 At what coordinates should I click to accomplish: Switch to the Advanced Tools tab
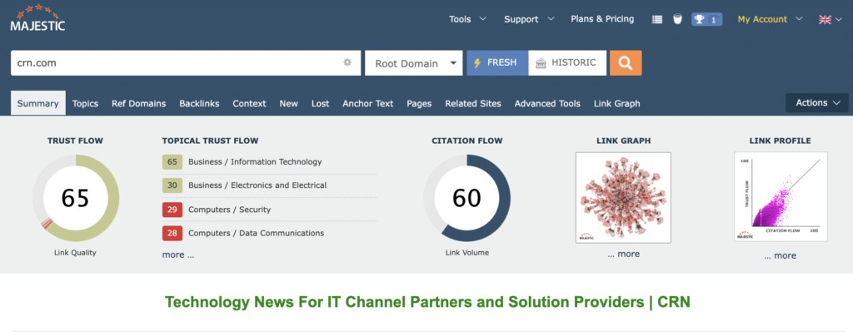click(x=547, y=103)
